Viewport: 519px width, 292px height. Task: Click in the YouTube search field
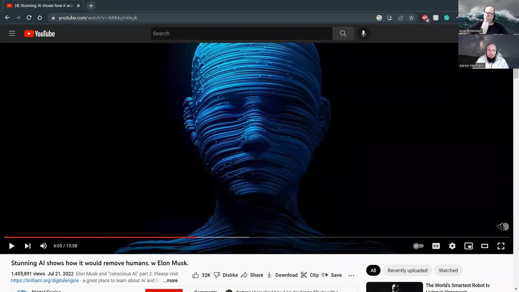[x=241, y=34]
